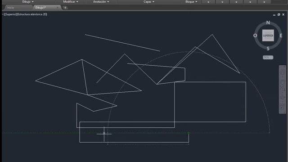The image size is (288, 162).
Task: Switch to the Inicio file tab
Action: [x=10, y=8]
